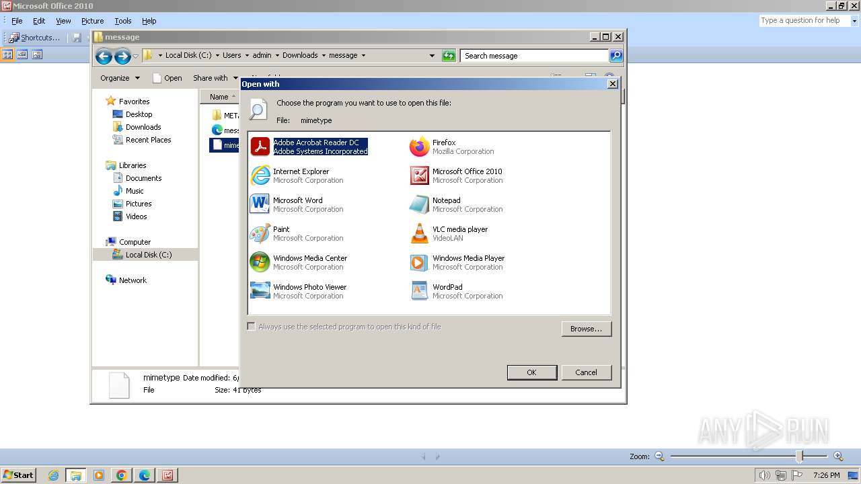Open recent pages dropdown beside Forward
Screen dimensions: 861x484
point(136,56)
